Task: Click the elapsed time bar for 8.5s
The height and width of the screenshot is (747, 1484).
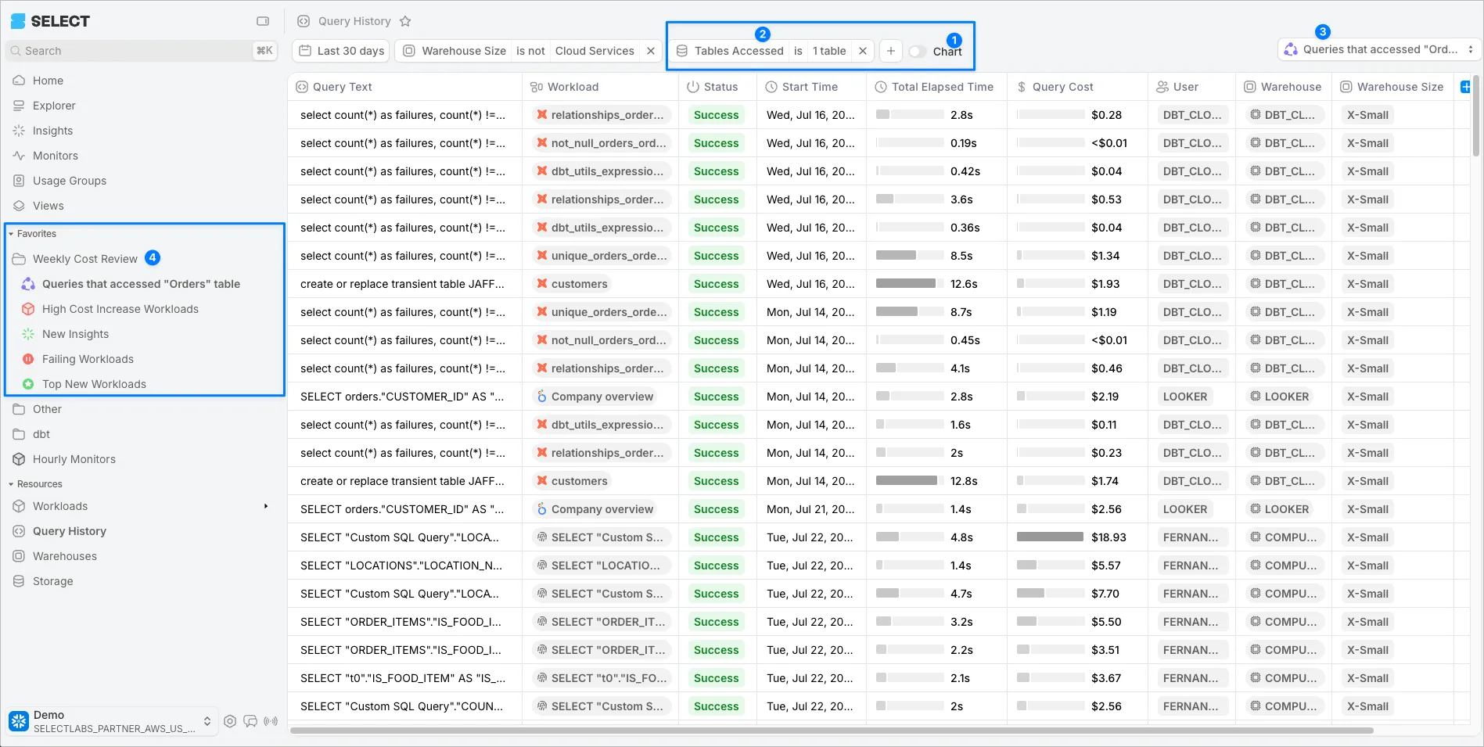Action: [x=909, y=256]
